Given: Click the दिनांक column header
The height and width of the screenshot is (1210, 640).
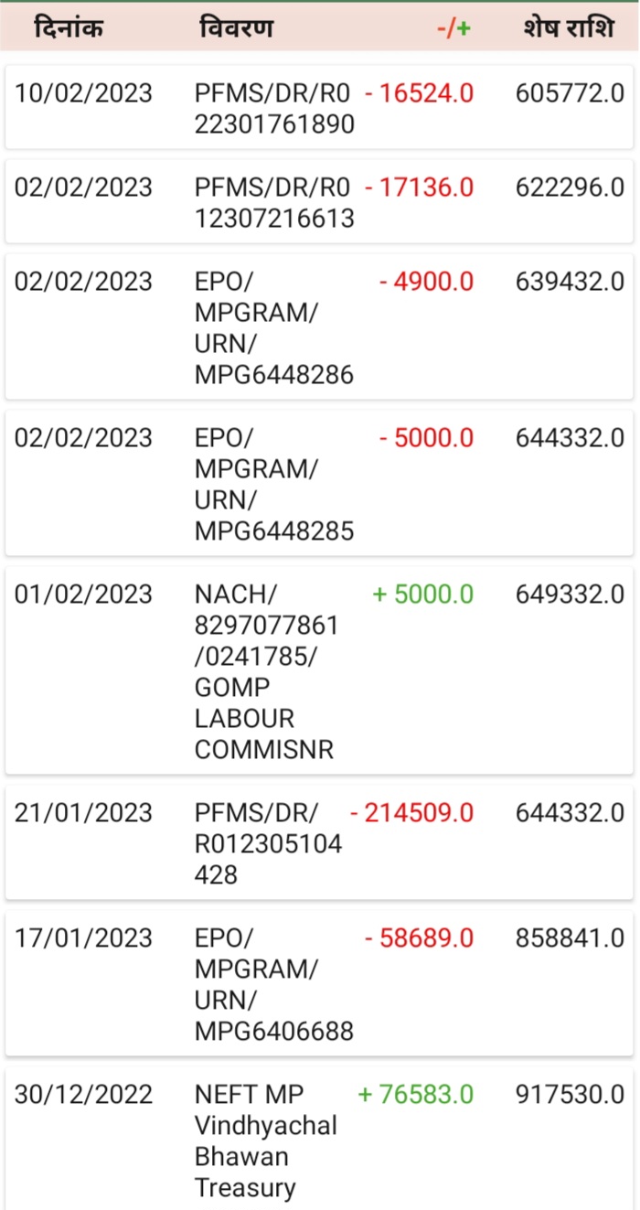Looking at the screenshot, I should pos(69,28).
